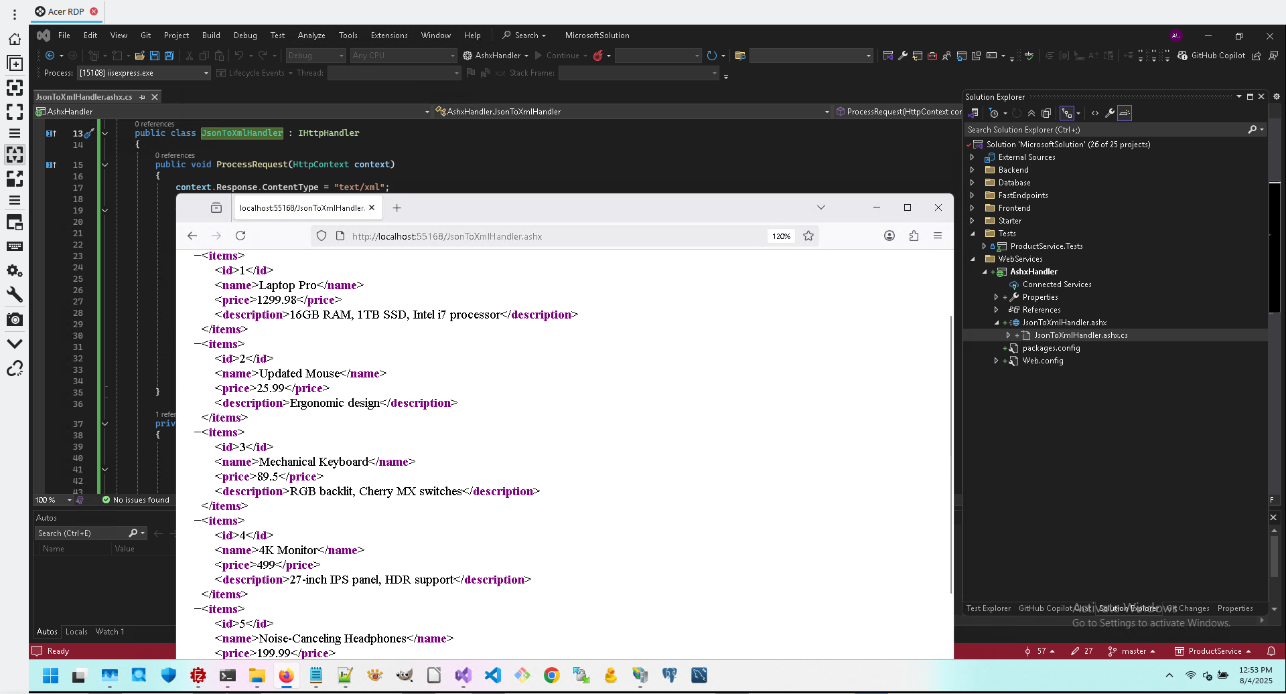Image resolution: width=1286 pixels, height=694 pixels.
Task: Toggle pin on JsonToXmlHandler.ashx.cs tab
Action: point(142,97)
